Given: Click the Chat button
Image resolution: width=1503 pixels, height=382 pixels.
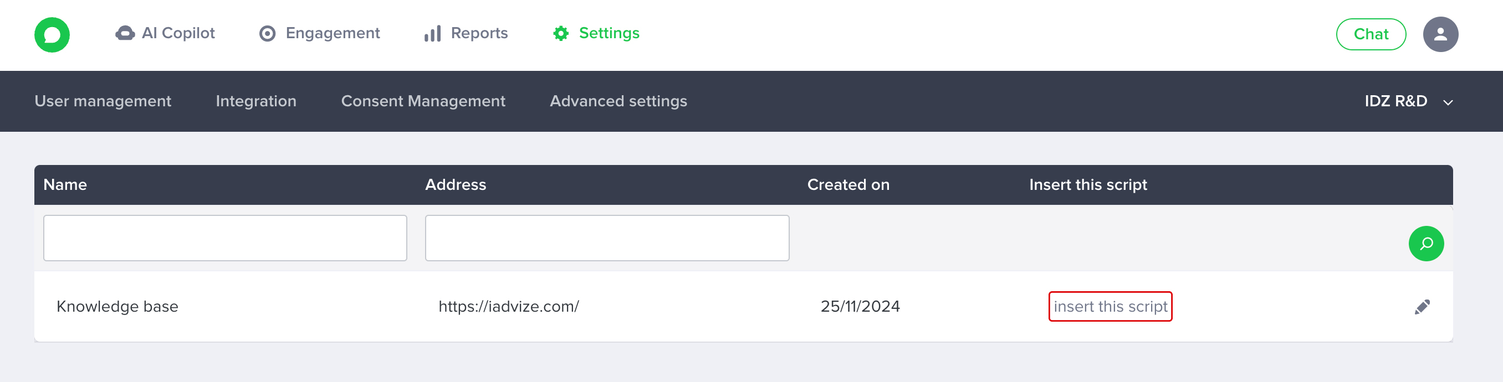Looking at the screenshot, I should pyautogui.click(x=1371, y=34).
